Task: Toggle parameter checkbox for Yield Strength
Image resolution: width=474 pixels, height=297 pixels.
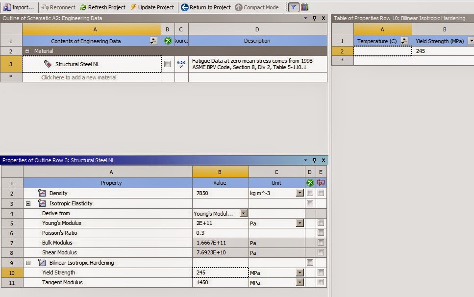Action: pyautogui.click(x=321, y=272)
